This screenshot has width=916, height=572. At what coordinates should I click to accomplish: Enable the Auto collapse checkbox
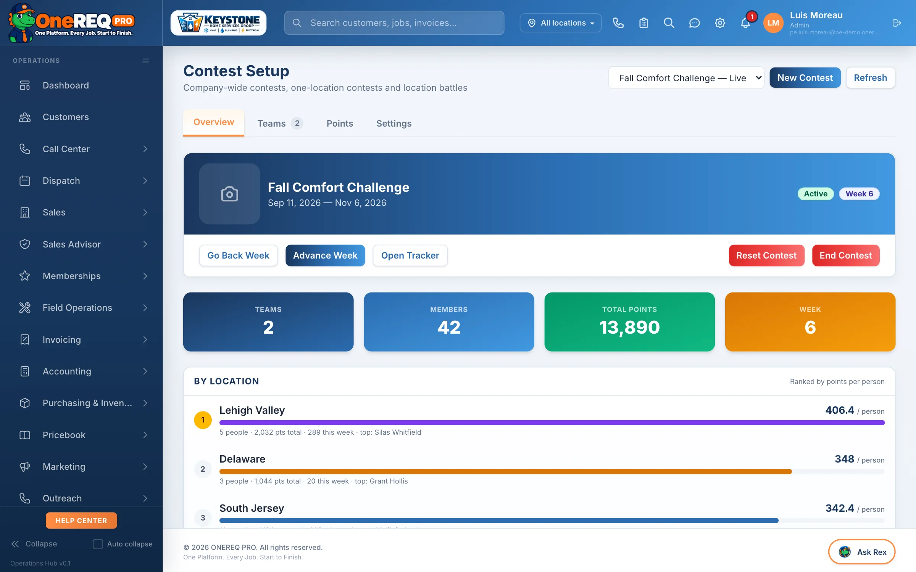click(x=98, y=544)
